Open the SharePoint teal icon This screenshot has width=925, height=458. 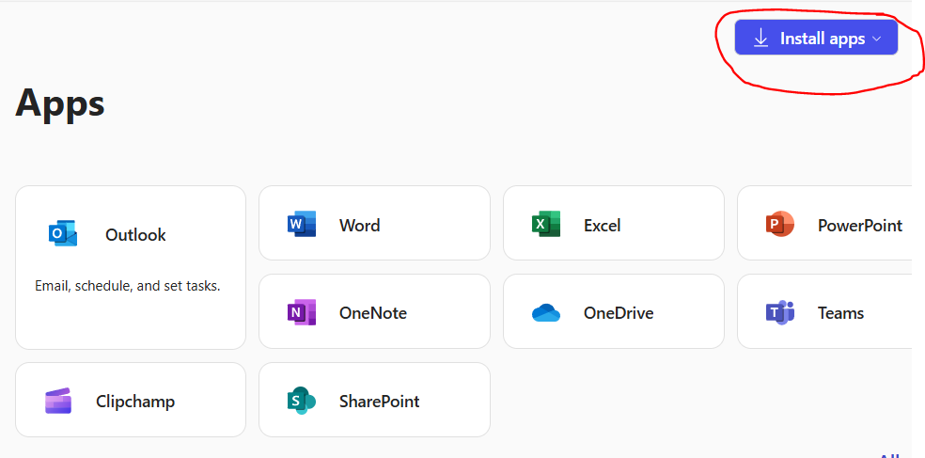(x=302, y=401)
